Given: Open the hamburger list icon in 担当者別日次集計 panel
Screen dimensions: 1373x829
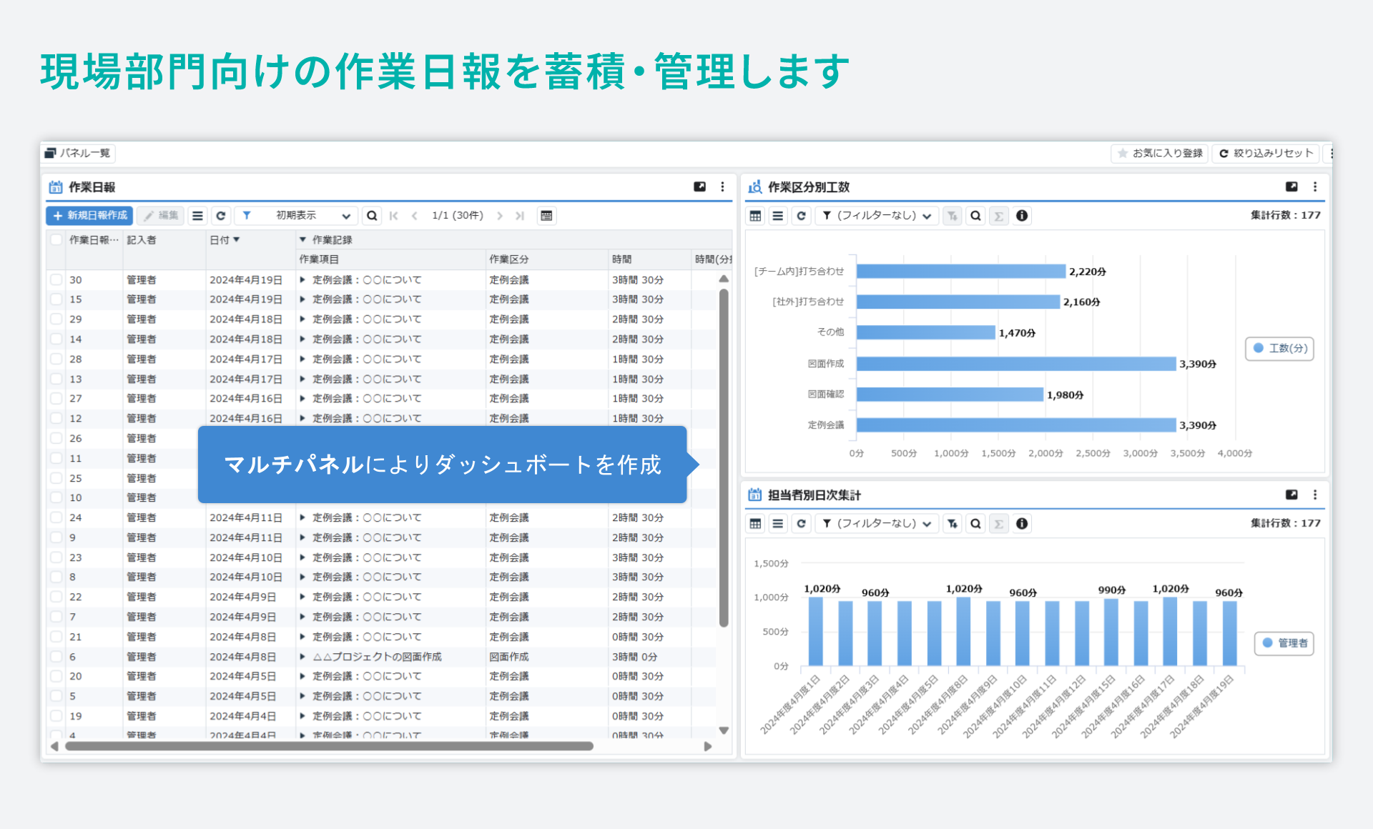Looking at the screenshot, I should coord(778,523).
